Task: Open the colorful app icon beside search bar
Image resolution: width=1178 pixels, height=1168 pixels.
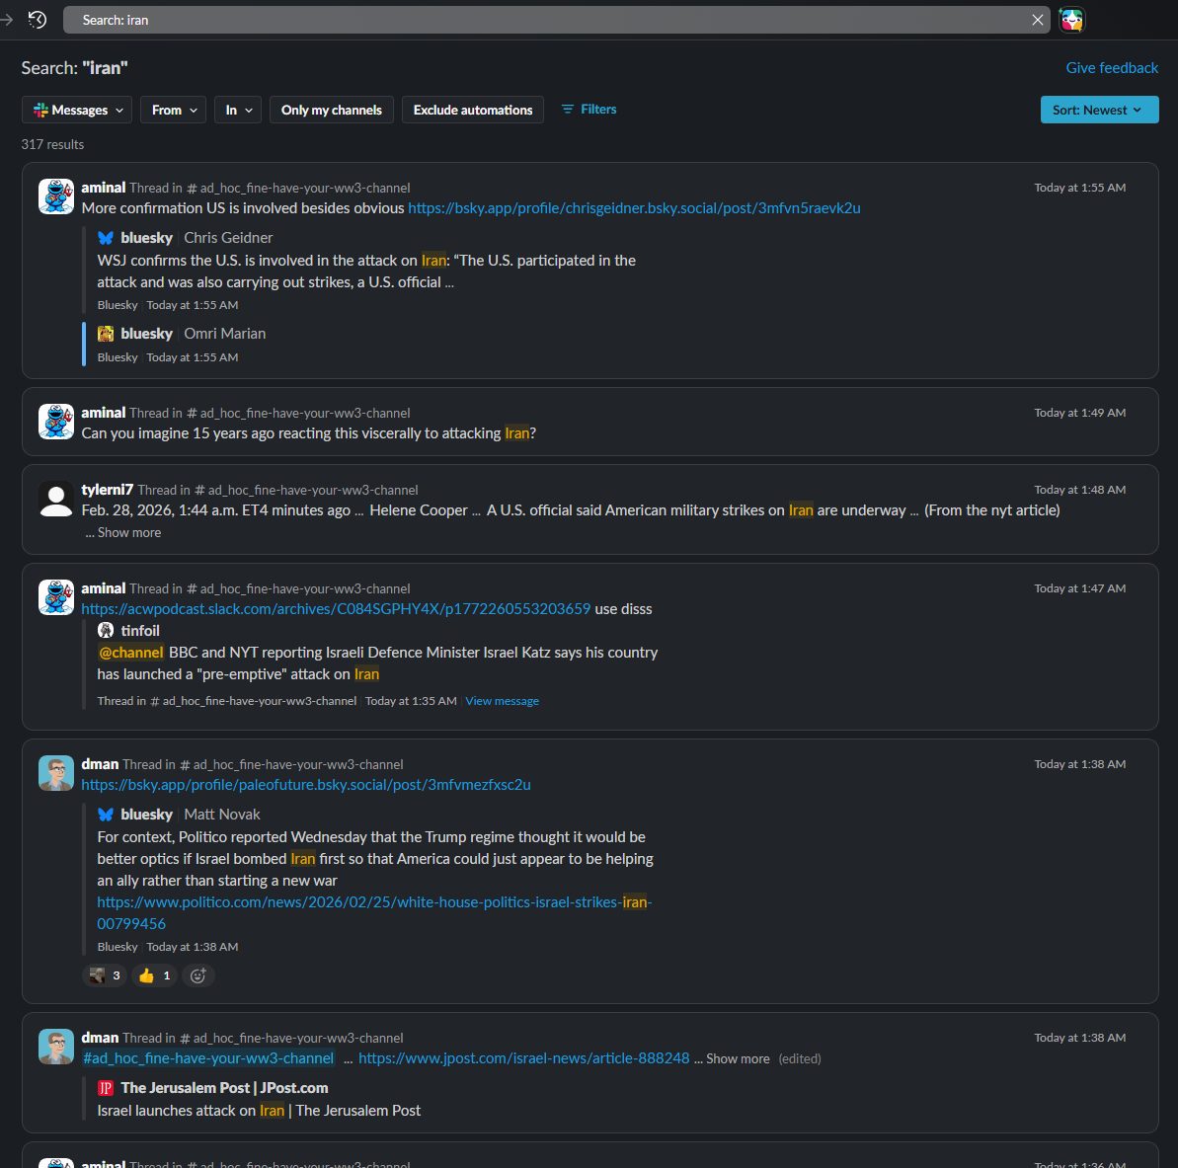Action: tap(1071, 20)
